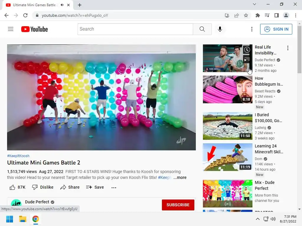Open a new browser tab with plus

pos(80,5)
